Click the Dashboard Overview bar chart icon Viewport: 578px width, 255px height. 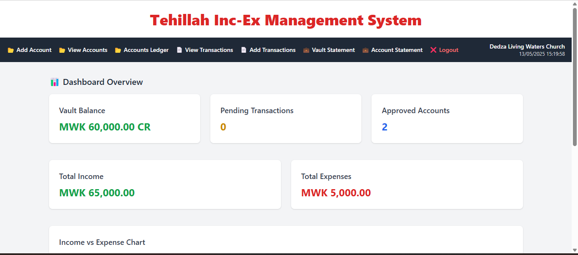(x=55, y=82)
